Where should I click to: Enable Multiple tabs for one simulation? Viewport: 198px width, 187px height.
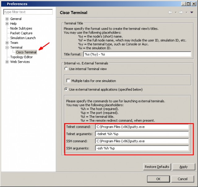pyautogui.click(x=68, y=81)
